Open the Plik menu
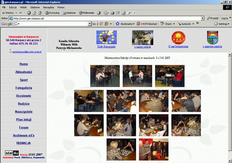This screenshot has width=232, height=163. coord(4,7)
